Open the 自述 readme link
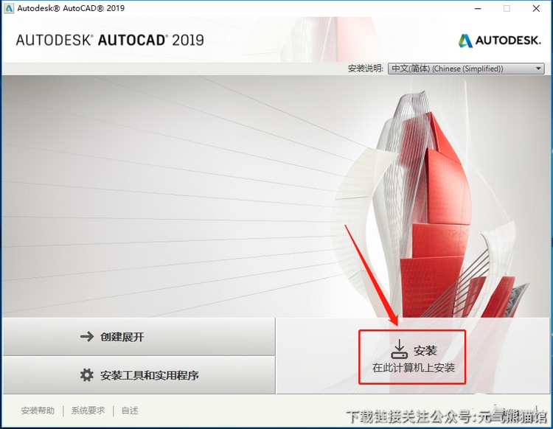This screenshot has width=553, height=429. (x=130, y=411)
